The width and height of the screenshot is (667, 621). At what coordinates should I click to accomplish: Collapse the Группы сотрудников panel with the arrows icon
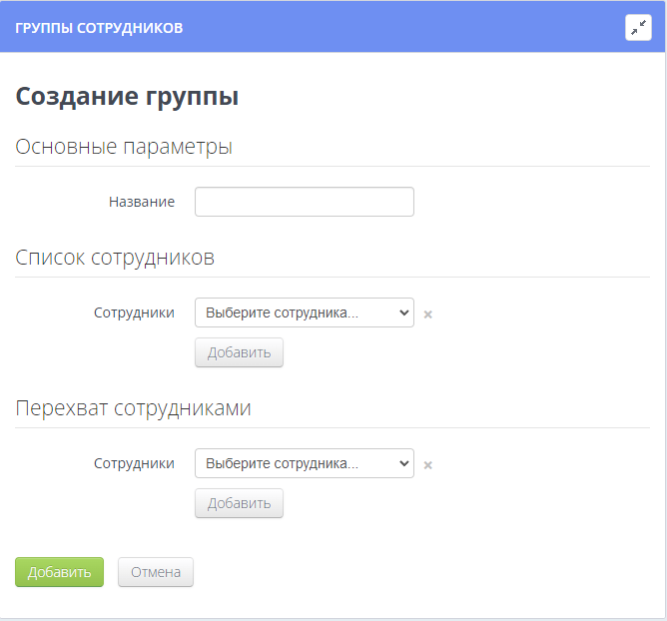click(x=638, y=28)
